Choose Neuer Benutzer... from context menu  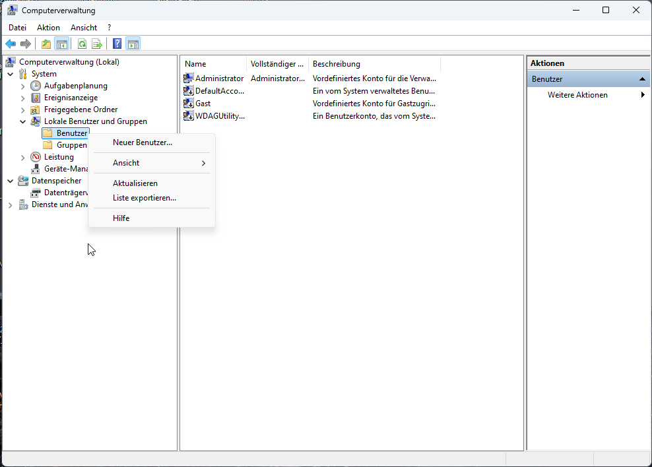tap(152, 142)
